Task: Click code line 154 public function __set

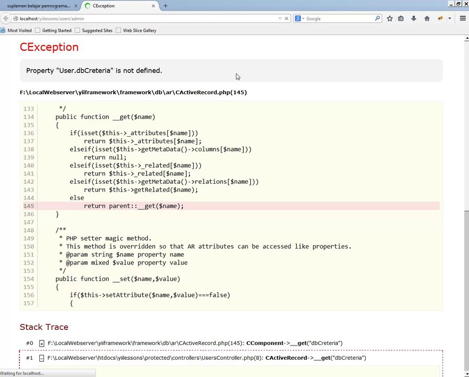Action: 118,279
